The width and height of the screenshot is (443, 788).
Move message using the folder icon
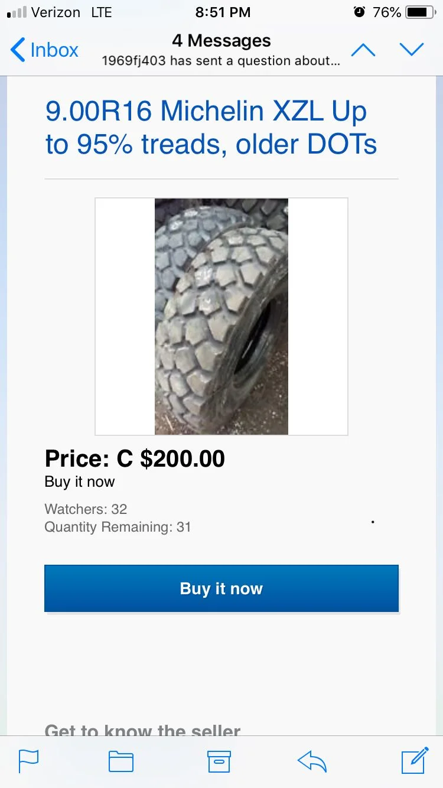pos(121,762)
